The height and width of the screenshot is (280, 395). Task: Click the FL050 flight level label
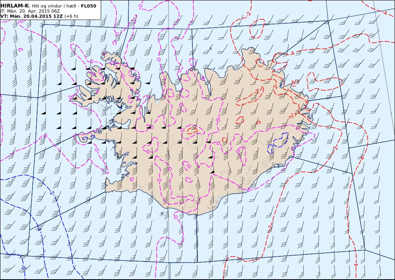pyautogui.click(x=88, y=6)
